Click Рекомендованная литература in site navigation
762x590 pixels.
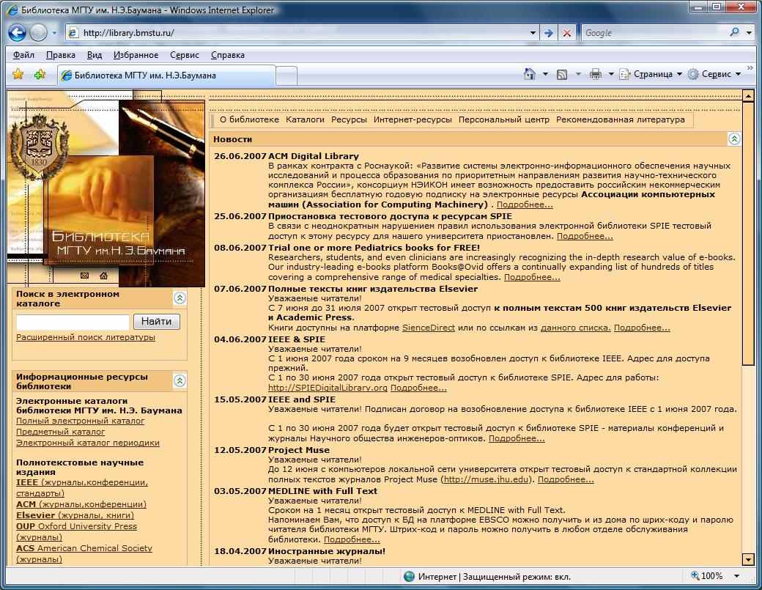pyautogui.click(x=620, y=119)
